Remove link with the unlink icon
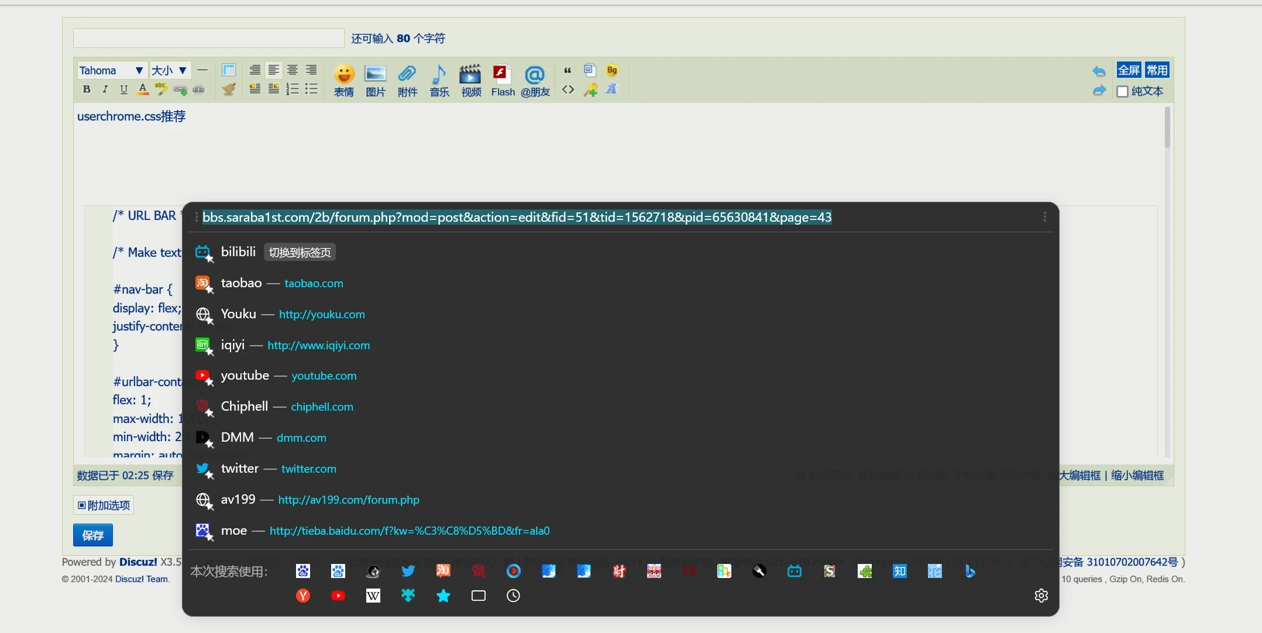 [199, 90]
